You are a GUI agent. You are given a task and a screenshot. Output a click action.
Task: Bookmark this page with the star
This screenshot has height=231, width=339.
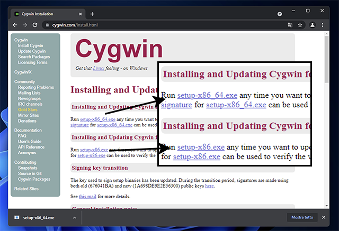click(300, 25)
